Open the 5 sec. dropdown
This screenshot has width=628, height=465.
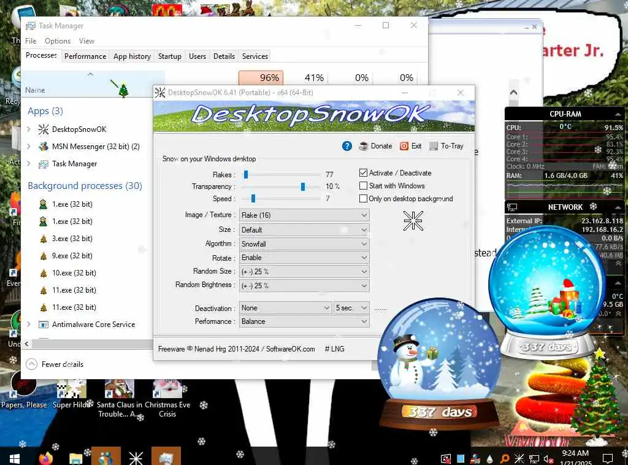point(351,308)
